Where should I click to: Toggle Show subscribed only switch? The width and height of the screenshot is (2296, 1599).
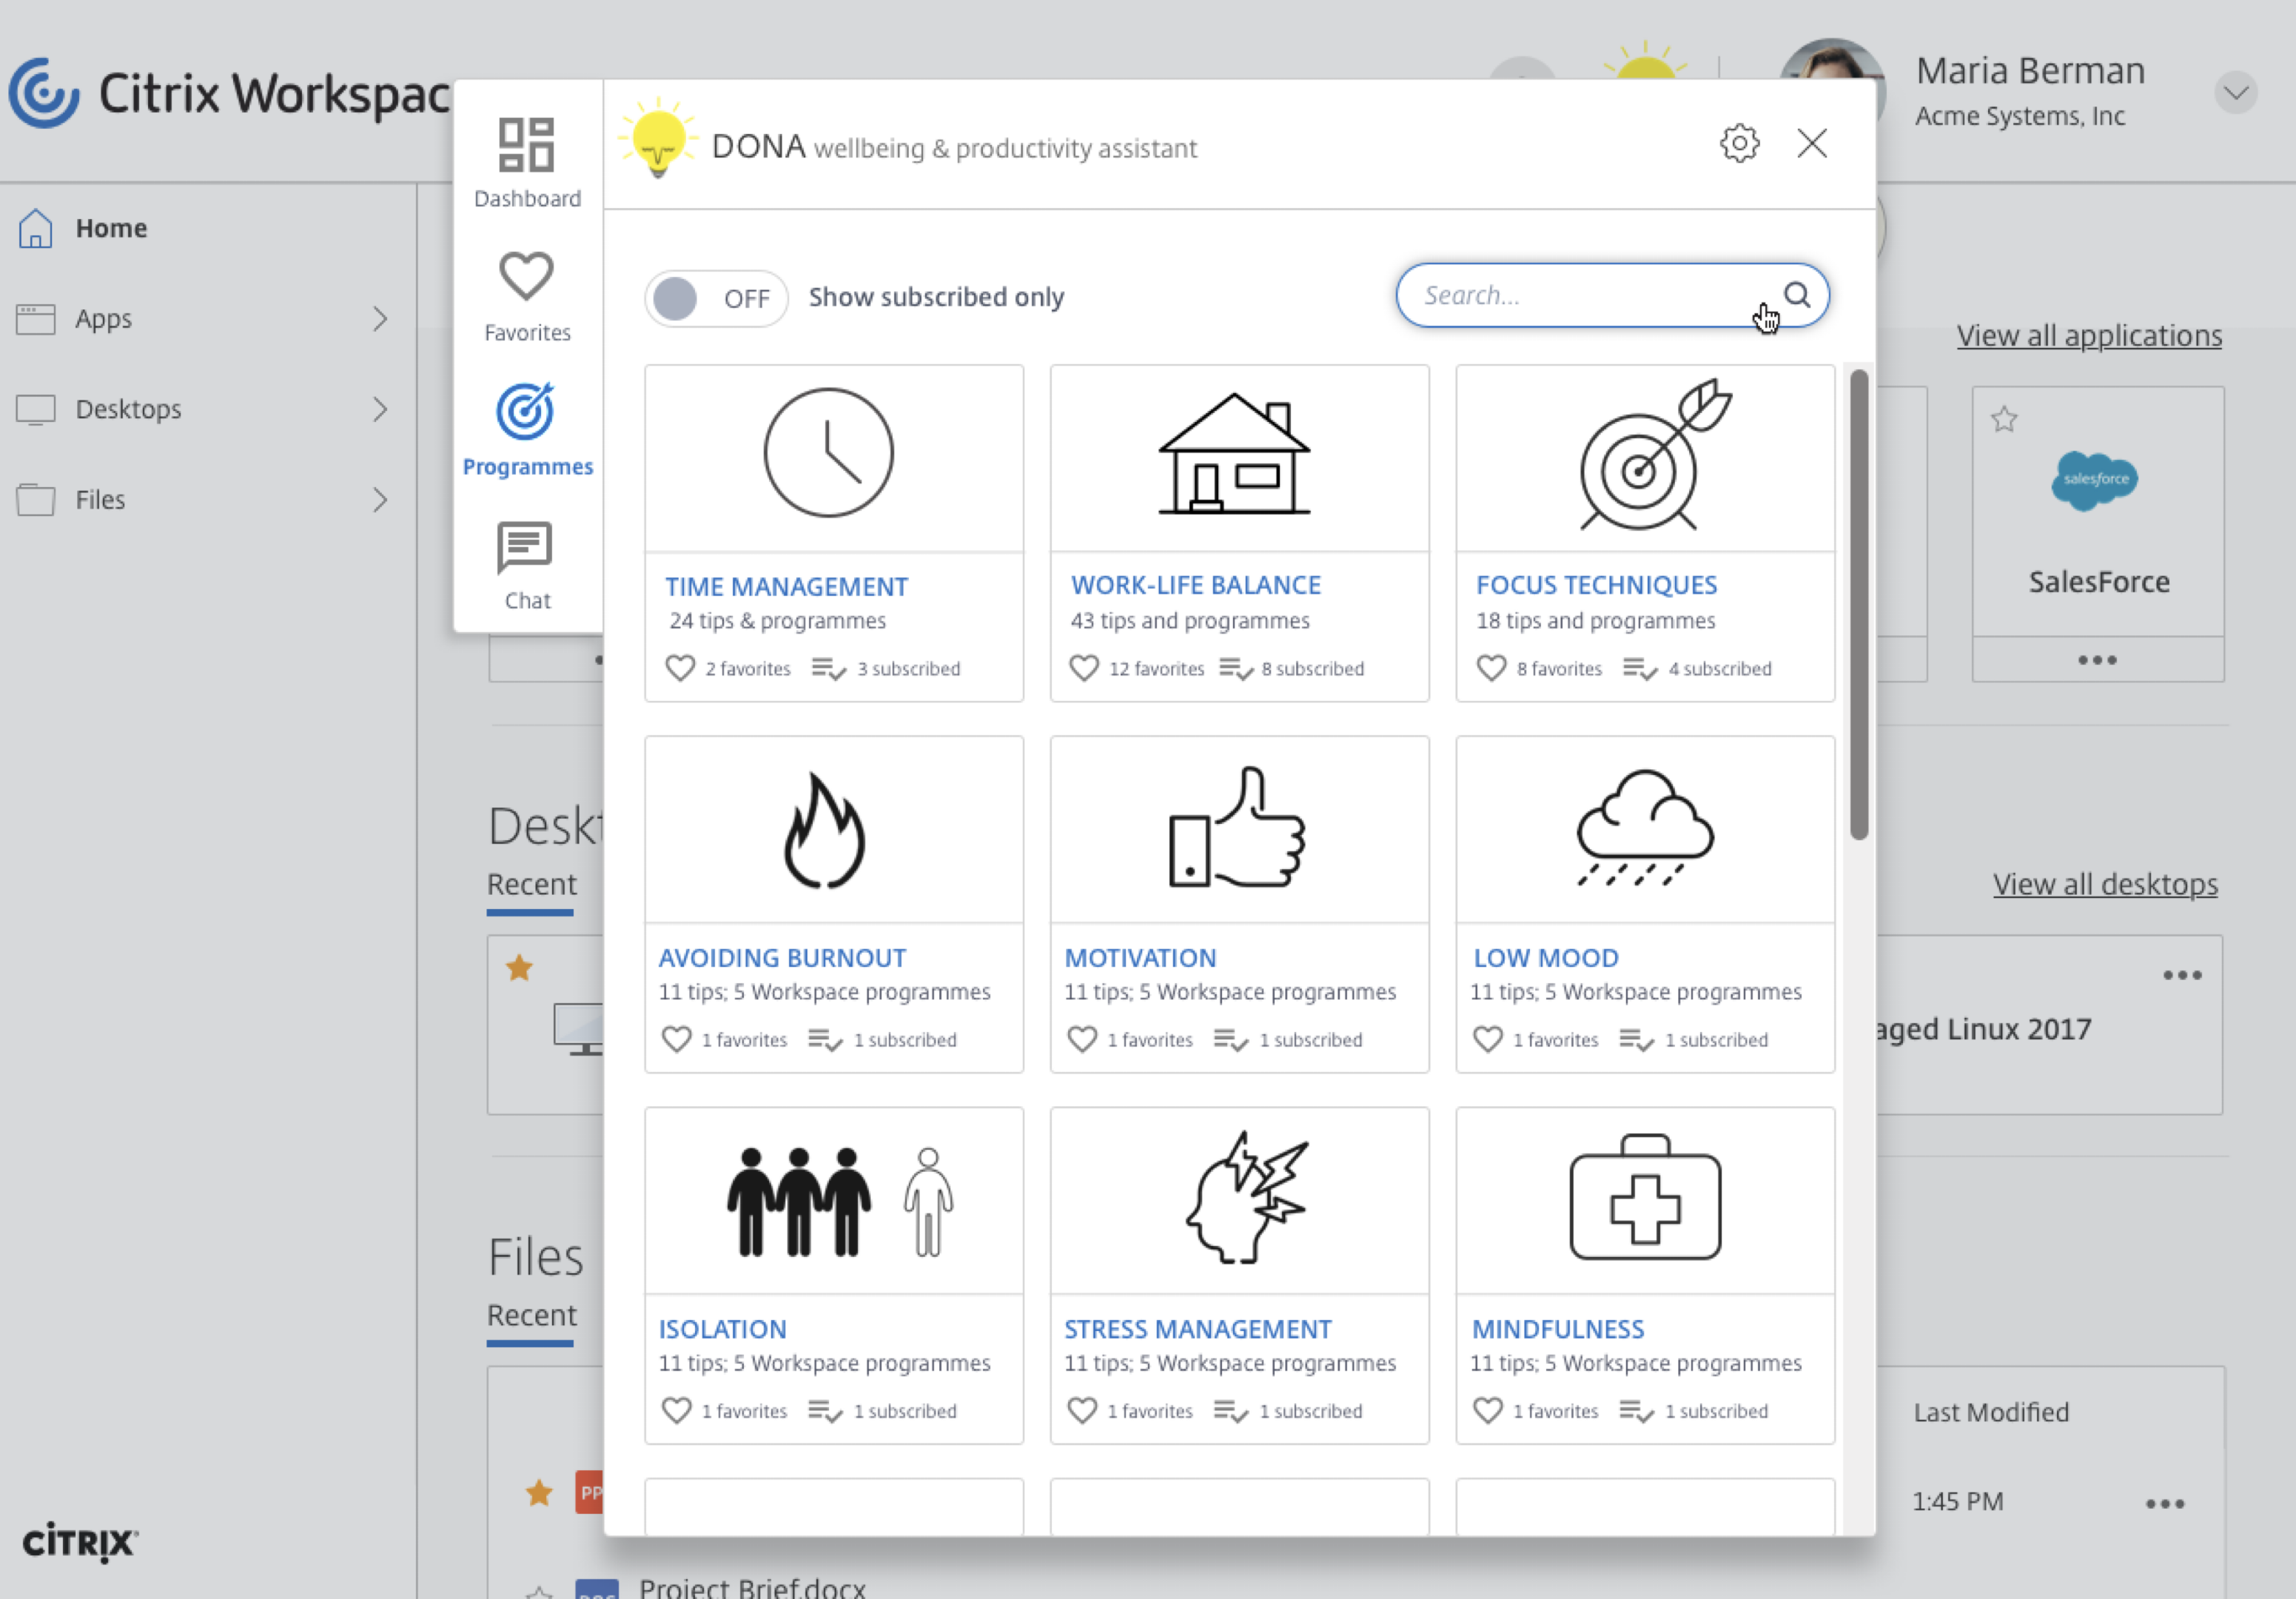pos(716,298)
